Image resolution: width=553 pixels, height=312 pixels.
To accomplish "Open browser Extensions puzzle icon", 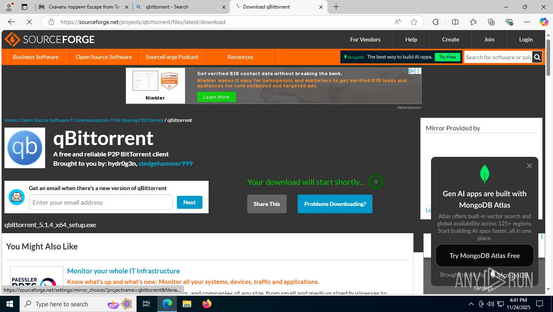I will pos(435,22).
